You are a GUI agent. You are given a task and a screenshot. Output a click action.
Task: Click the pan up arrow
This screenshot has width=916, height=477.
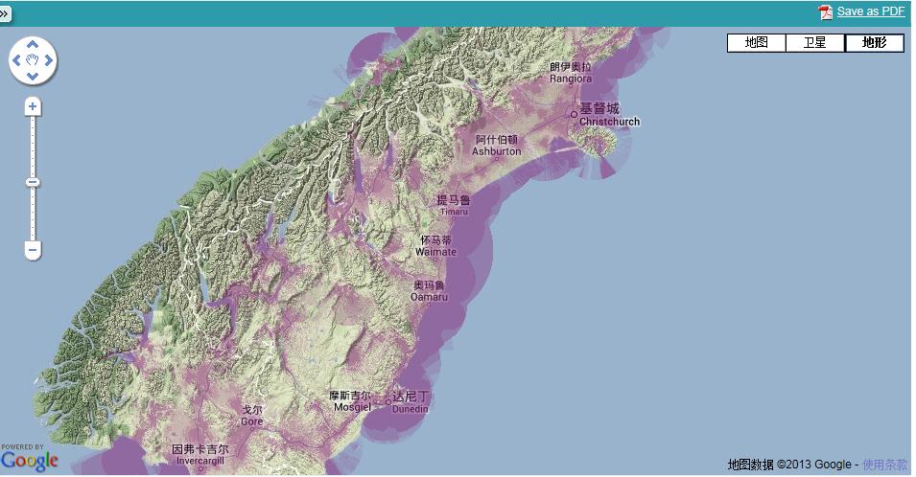point(33,45)
